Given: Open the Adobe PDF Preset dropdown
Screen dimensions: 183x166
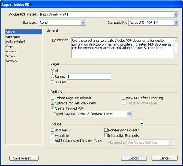Looking at the screenshot, I should [x=108, y=14].
